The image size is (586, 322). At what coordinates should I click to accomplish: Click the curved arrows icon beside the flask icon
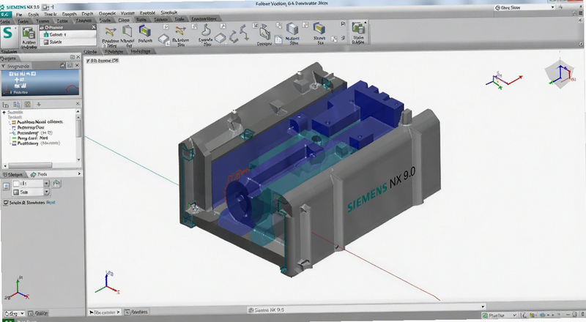point(181,31)
